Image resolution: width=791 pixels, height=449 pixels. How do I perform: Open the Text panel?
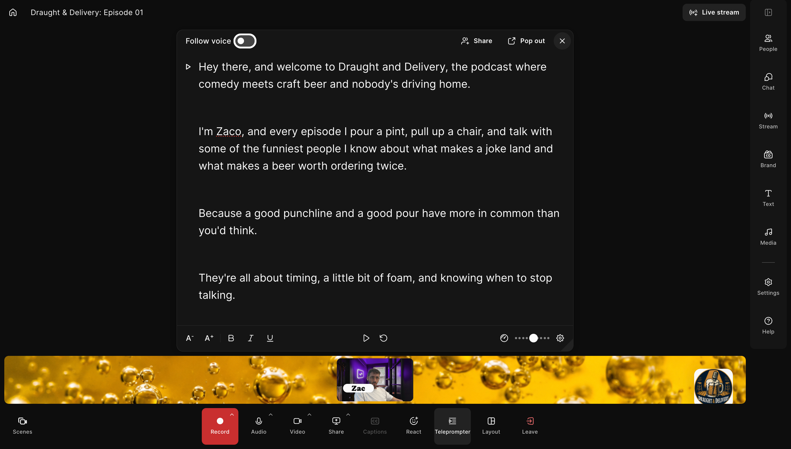point(768,198)
